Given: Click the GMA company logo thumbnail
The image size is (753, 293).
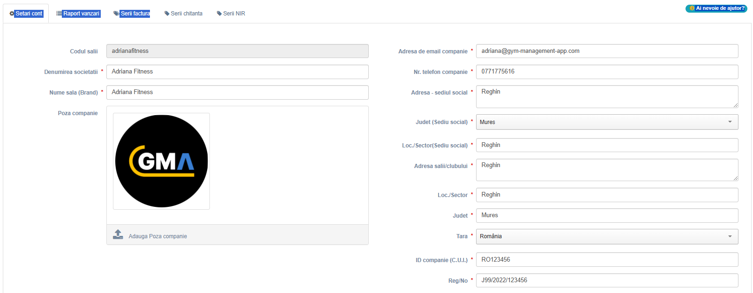Looking at the screenshot, I should pos(161,161).
